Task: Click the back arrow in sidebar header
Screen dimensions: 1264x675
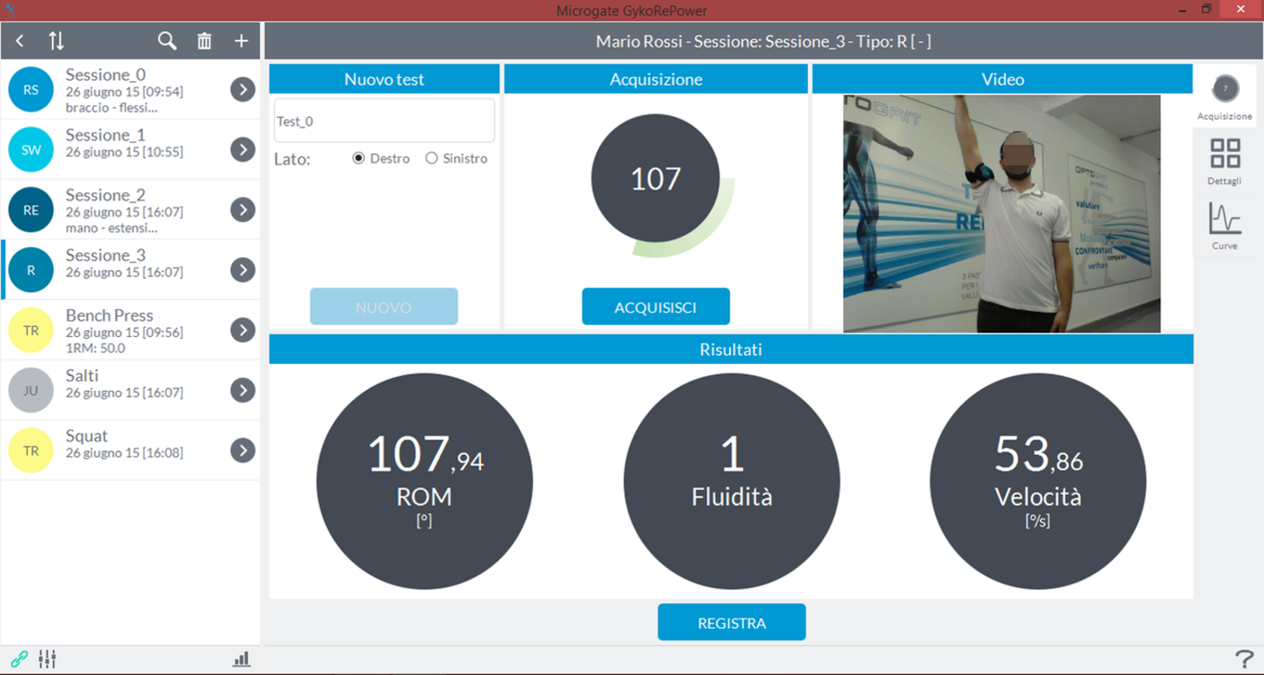Action: [x=20, y=40]
